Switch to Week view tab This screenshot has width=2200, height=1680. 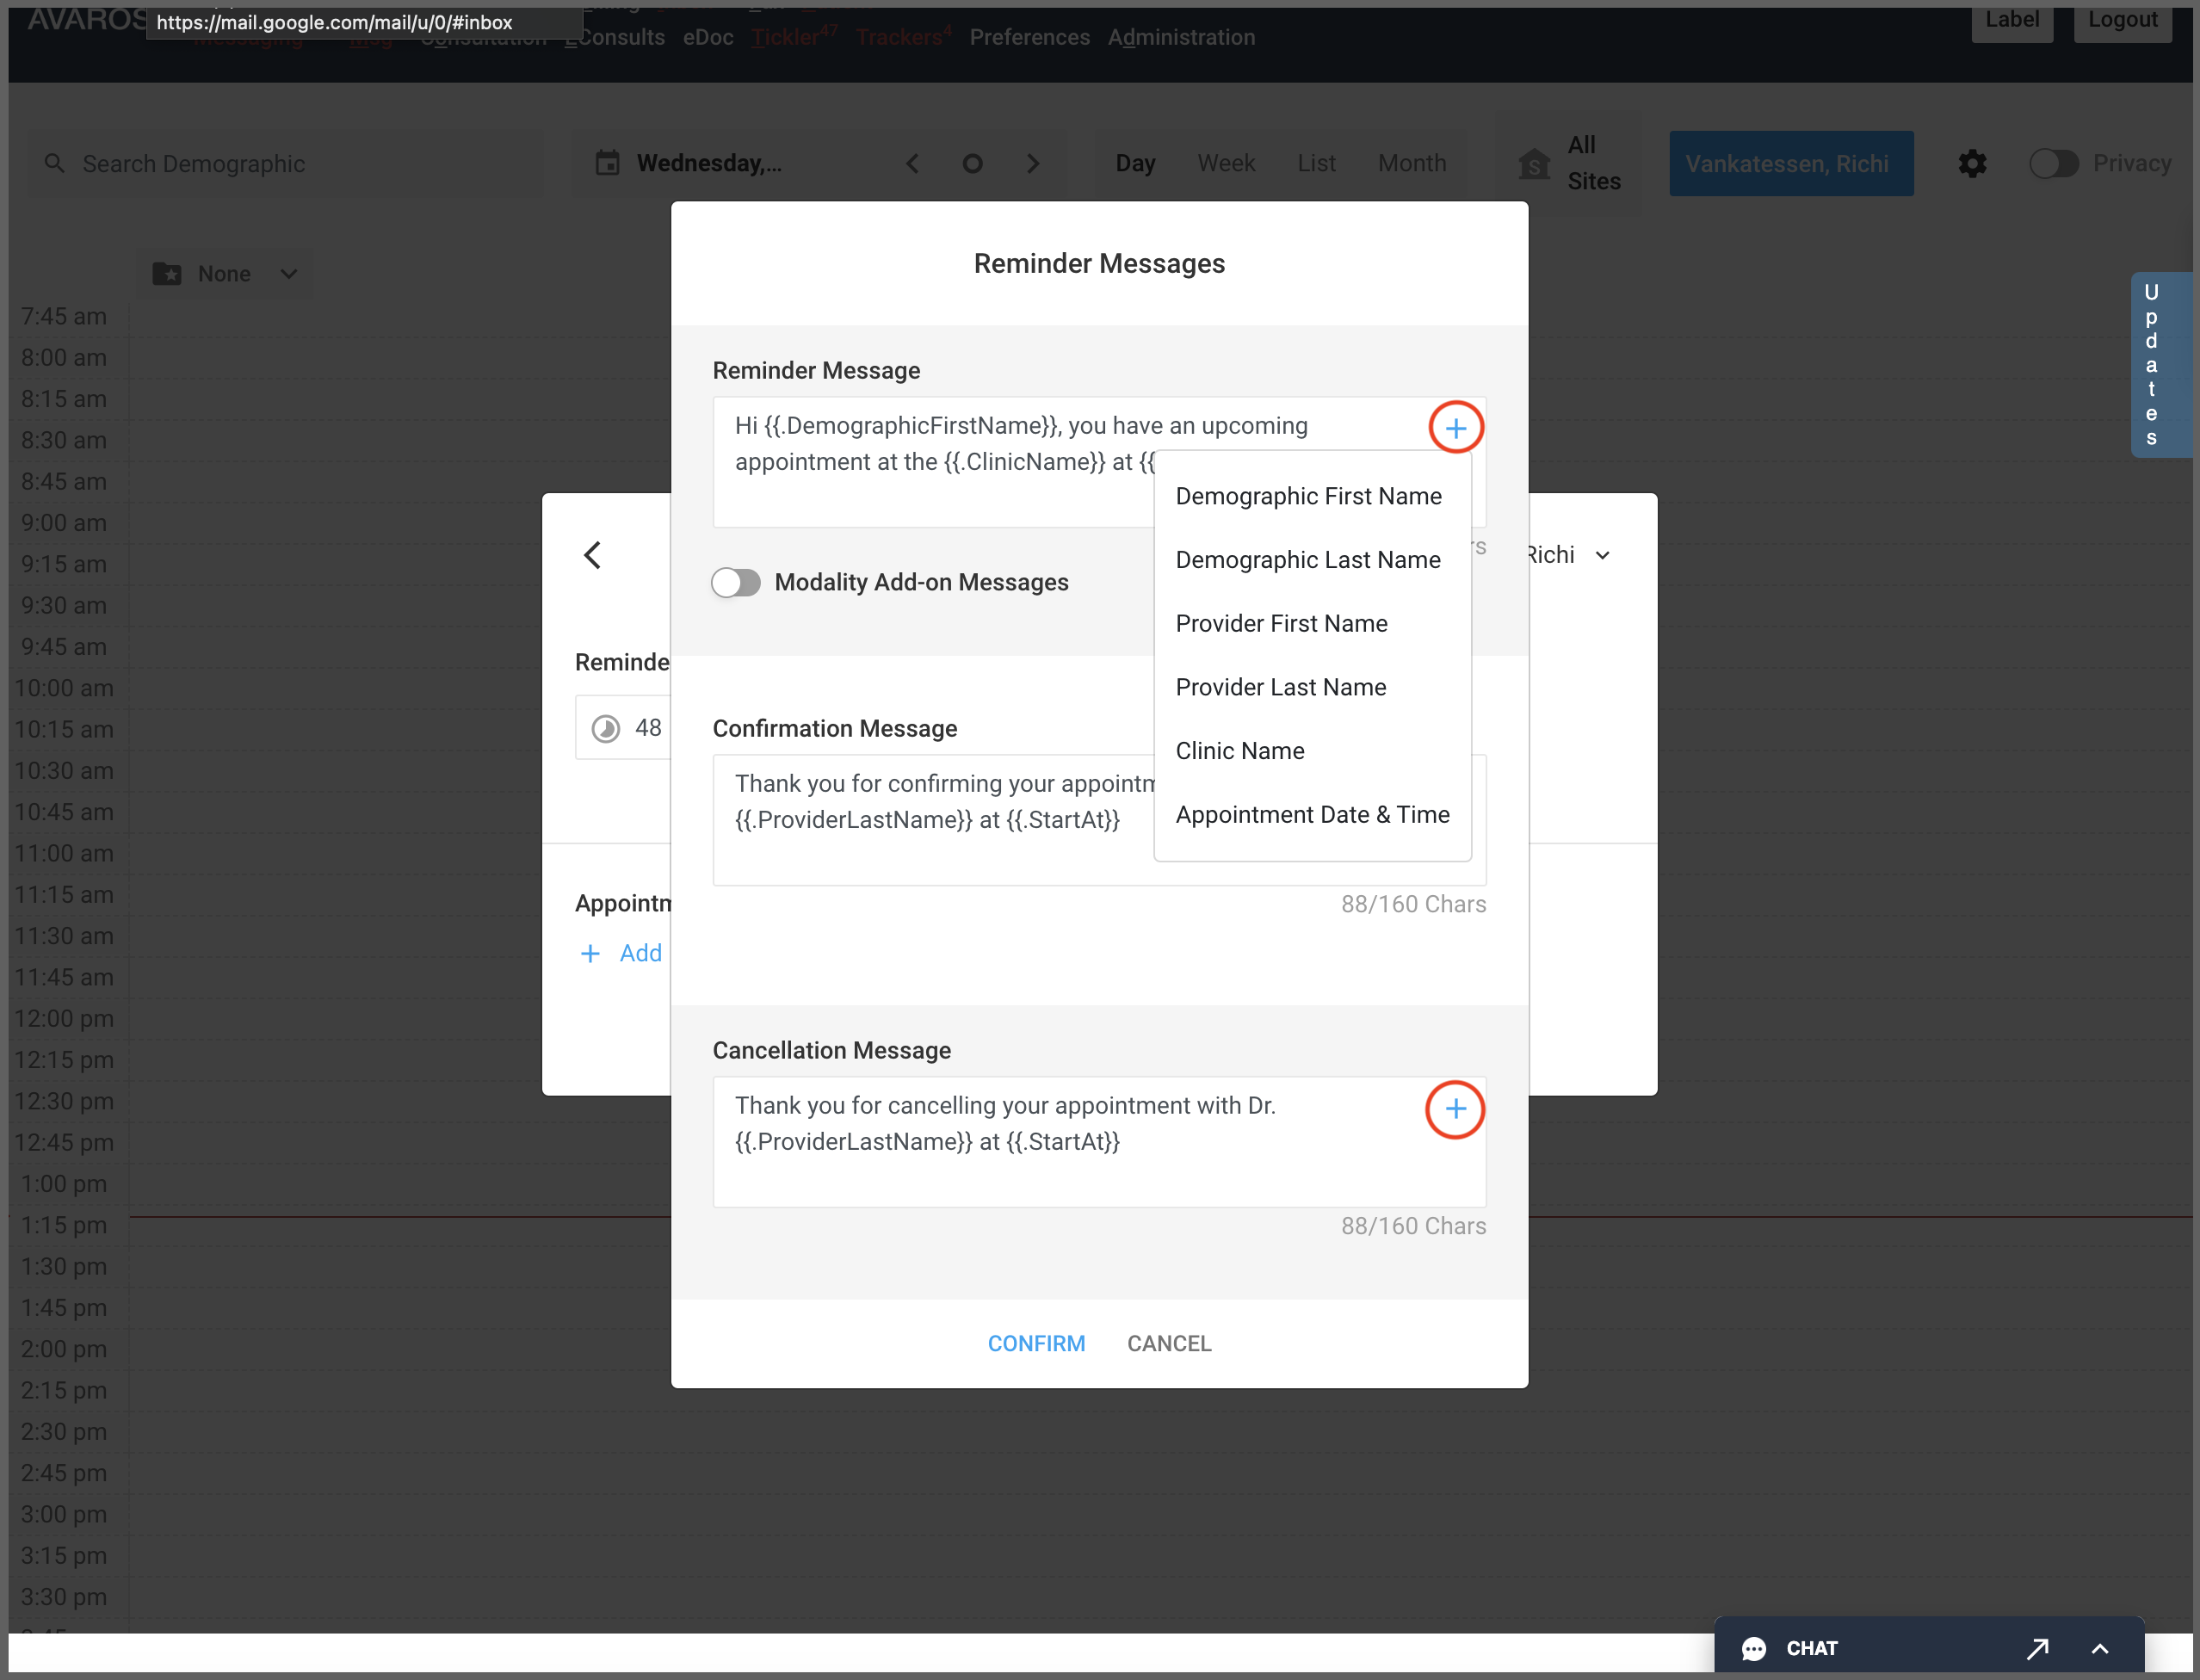pos(1226,163)
